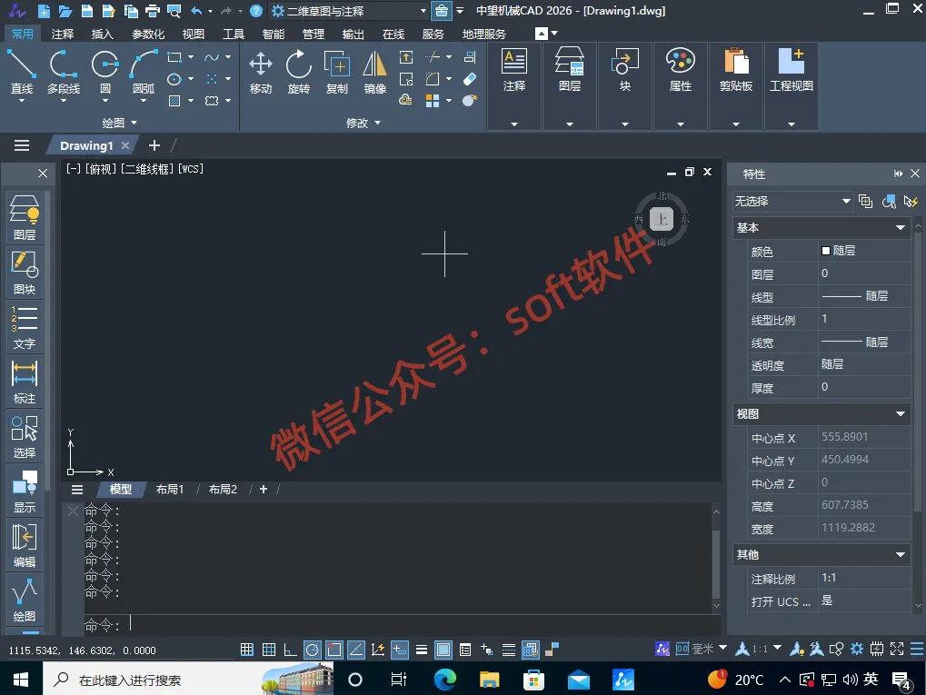926x695 pixels.
Task: Open File Explorer from the taskbar
Action: (x=489, y=680)
